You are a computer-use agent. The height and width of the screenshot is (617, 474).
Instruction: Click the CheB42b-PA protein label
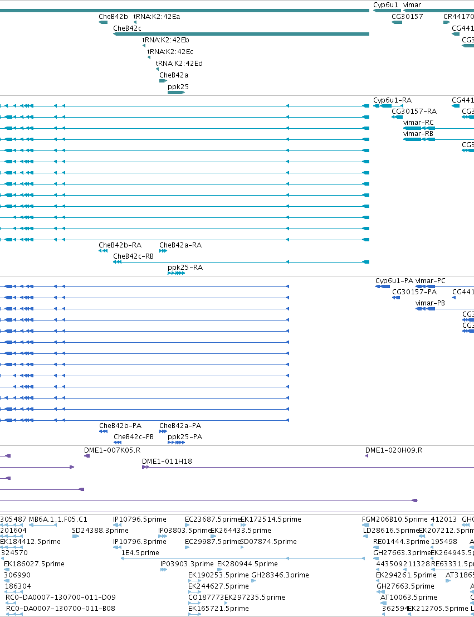point(120,426)
